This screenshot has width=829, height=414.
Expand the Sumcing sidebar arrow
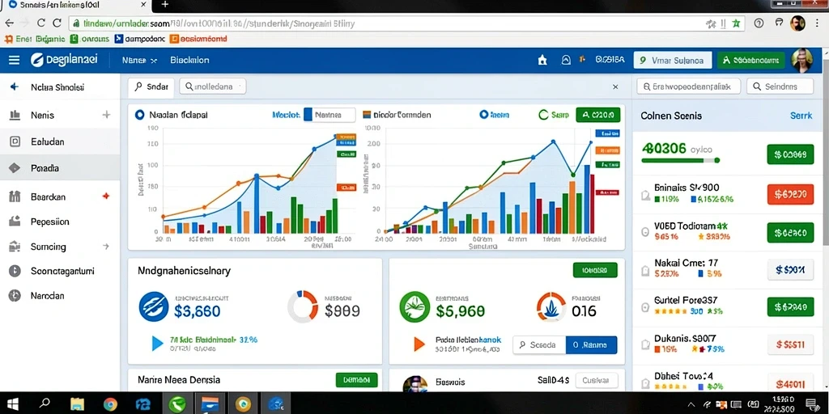pos(106,246)
